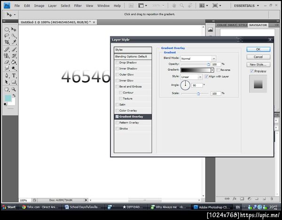Viewport: 282px width, 220px height.
Task: Click the status bar info arrow
Action: tap(86, 200)
